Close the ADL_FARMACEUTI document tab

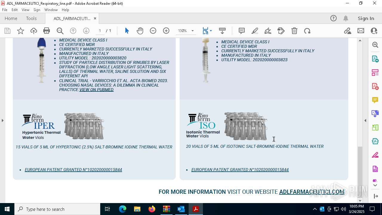pyautogui.click(x=95, y=18)
